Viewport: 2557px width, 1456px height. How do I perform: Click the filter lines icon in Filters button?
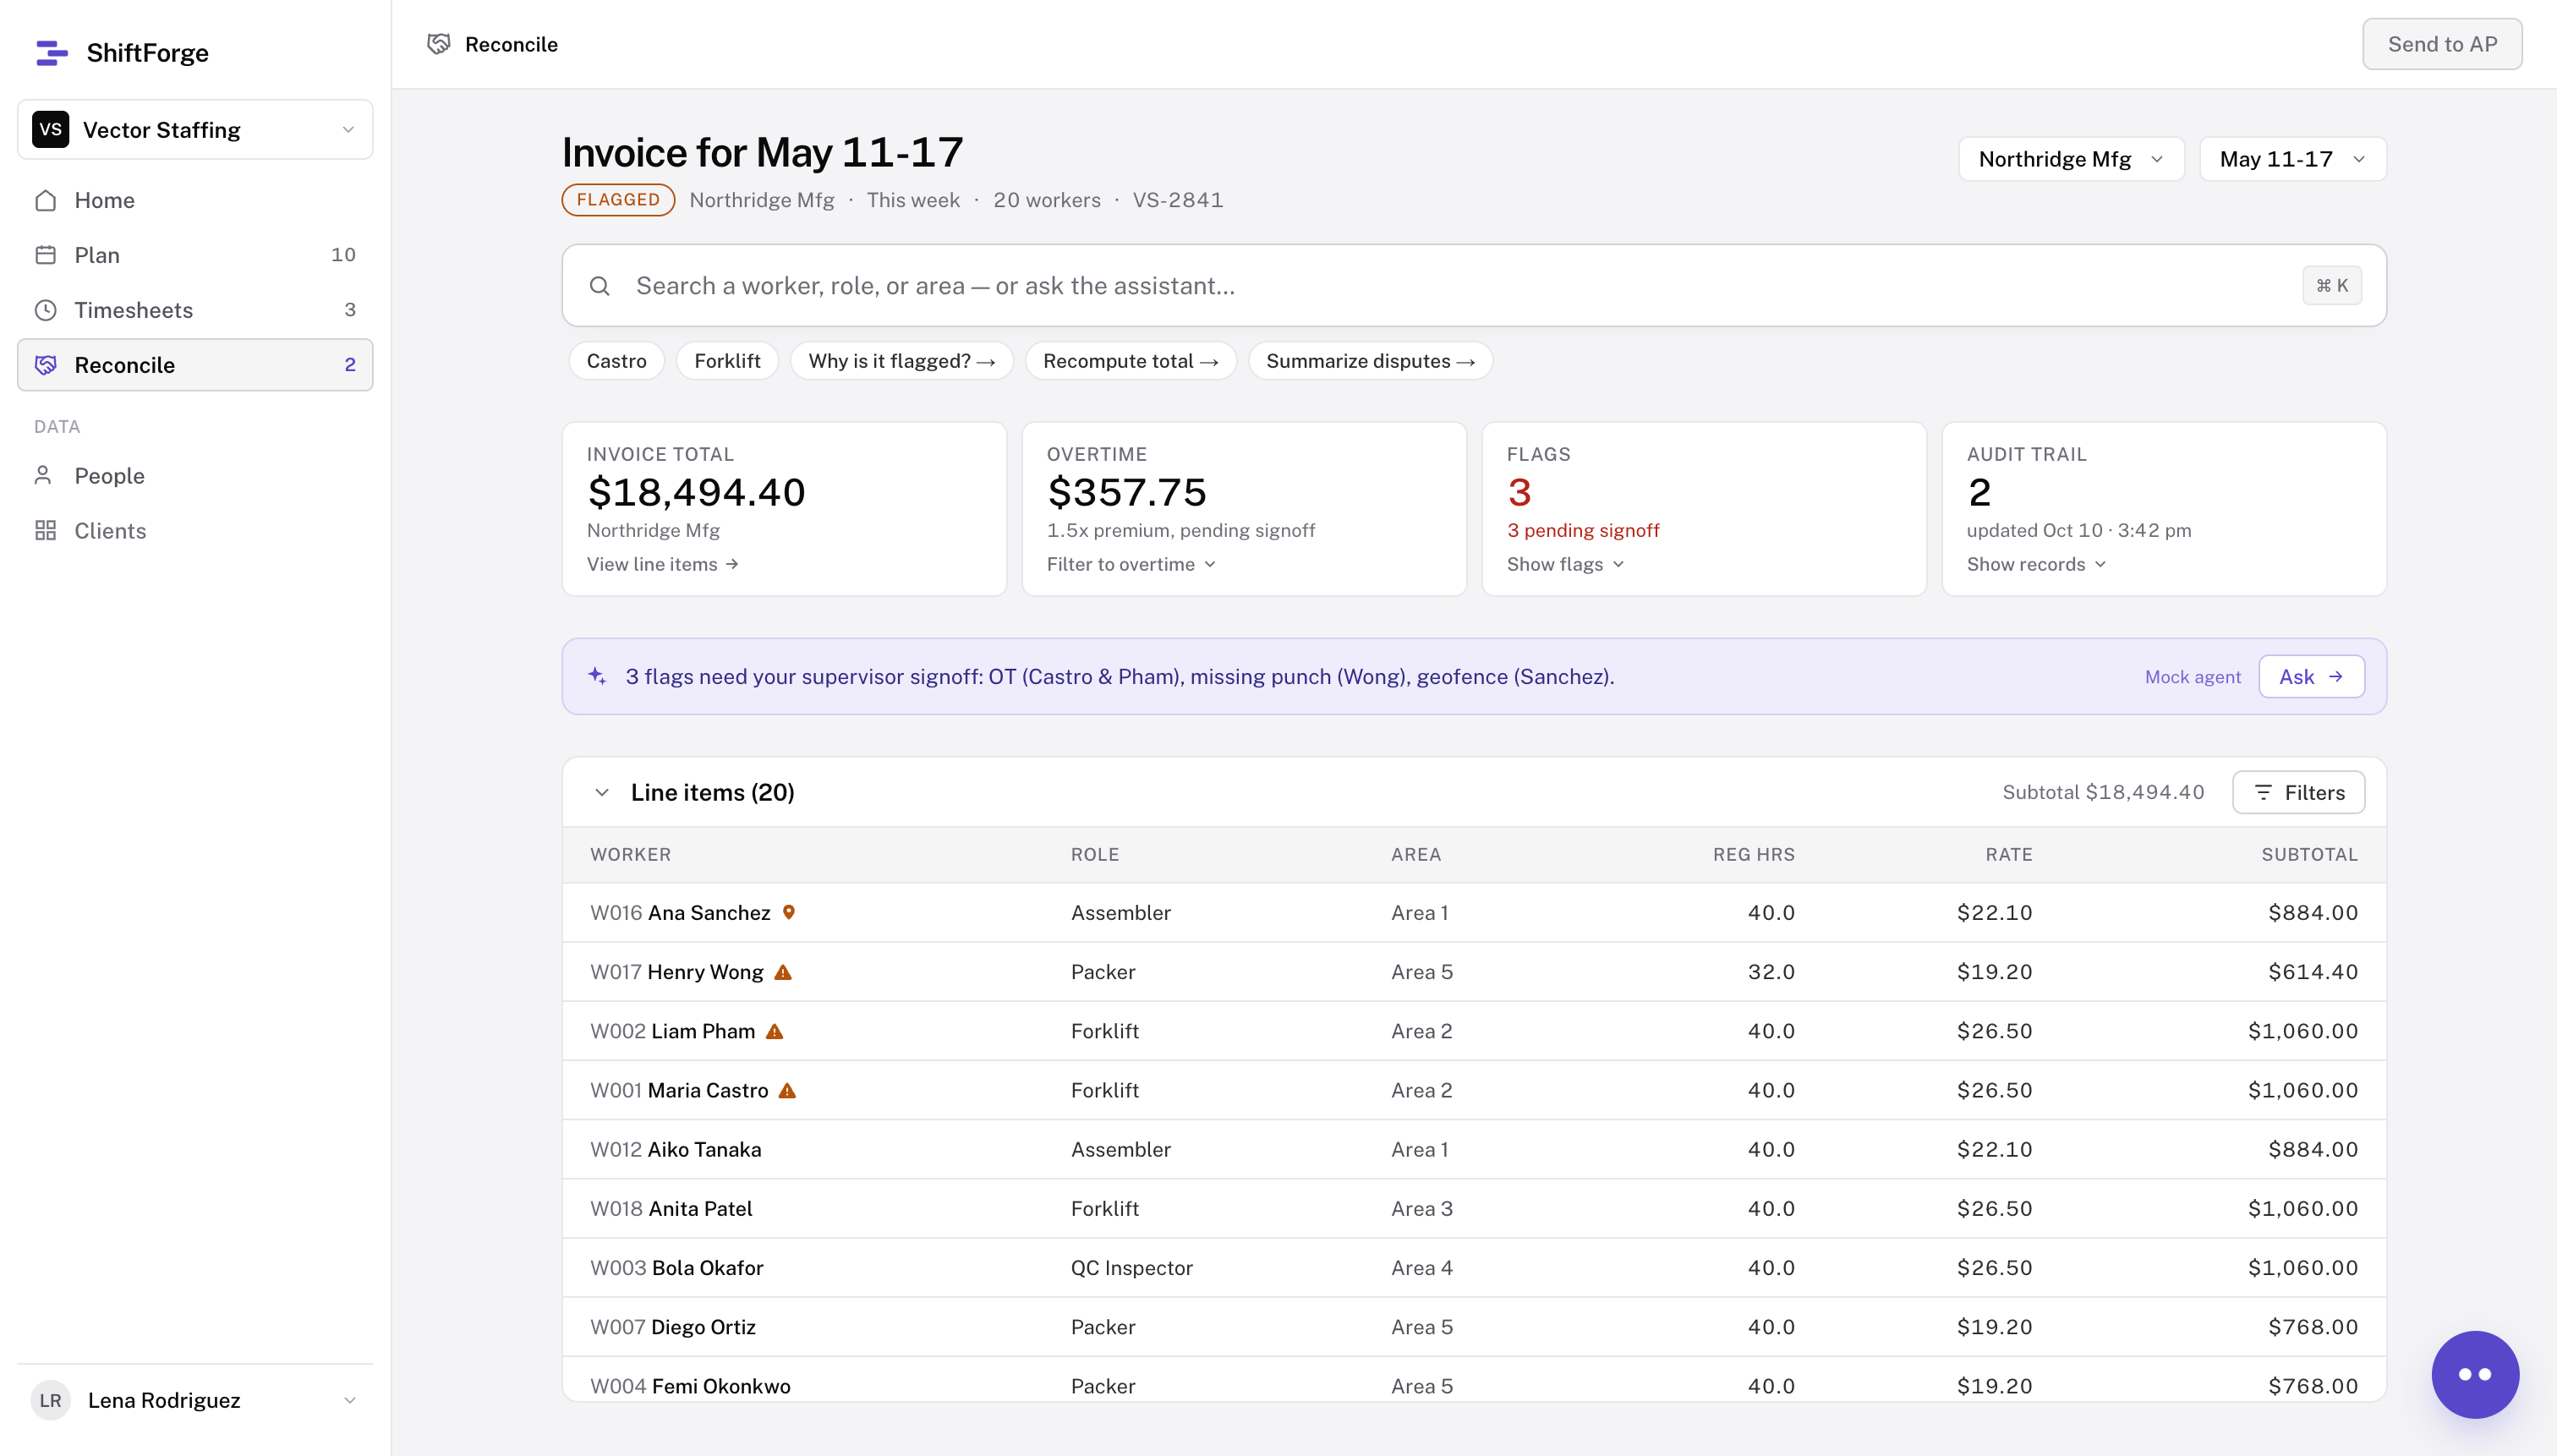pos(2263,792)
